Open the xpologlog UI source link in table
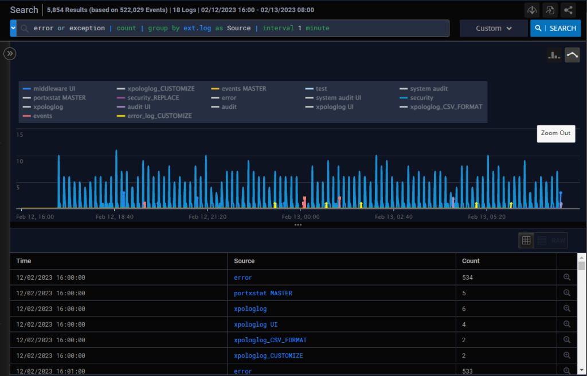The image size is (587, 376). pos(256,324)
